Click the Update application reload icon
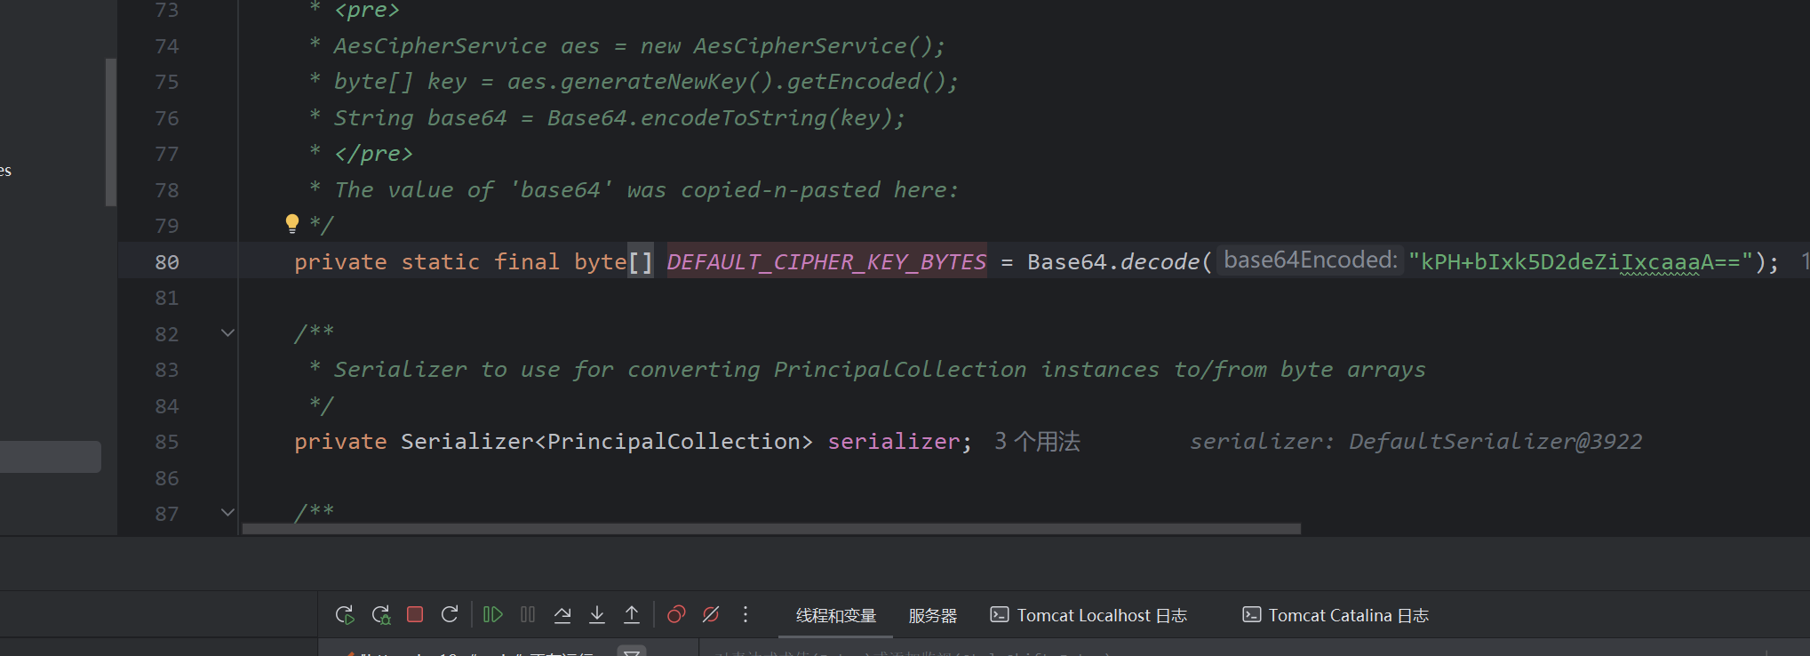The height and width of the screenshot is (656, 1810). pos(450,614)
